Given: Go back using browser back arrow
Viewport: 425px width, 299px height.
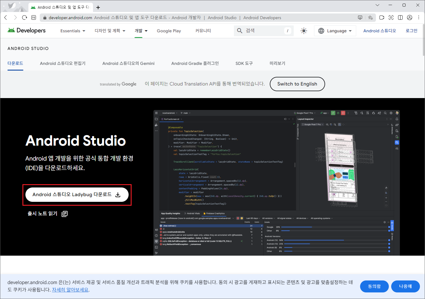Looking at the screenshot, I should 6,18.
